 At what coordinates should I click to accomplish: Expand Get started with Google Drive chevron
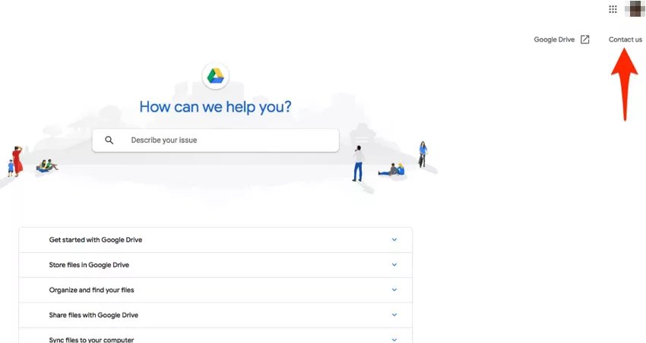coord(394,240)
